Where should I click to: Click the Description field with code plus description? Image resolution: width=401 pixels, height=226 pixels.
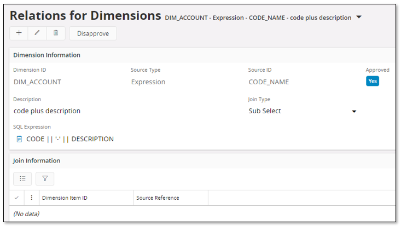[x=47, y=111]
